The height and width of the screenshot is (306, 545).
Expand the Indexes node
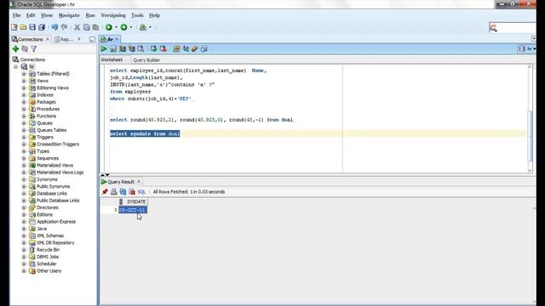coord(24,95)
